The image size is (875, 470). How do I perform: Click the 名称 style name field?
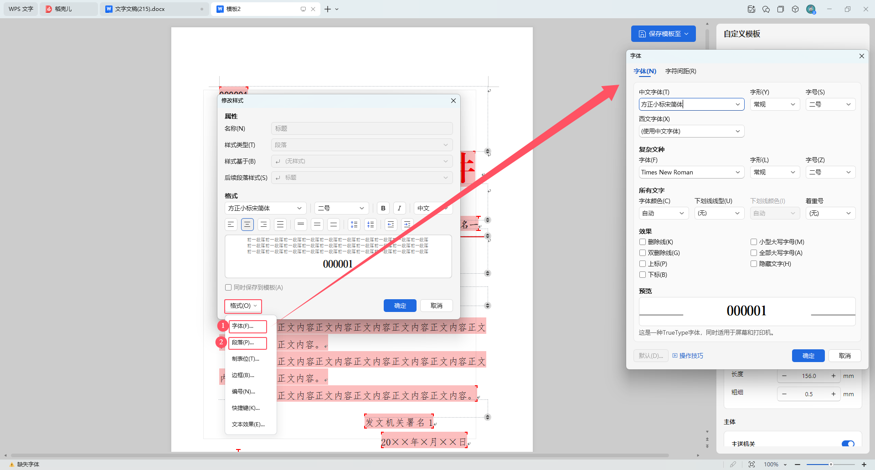pos(361,128)
